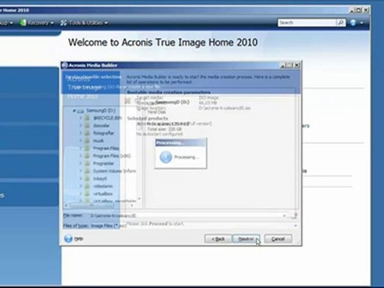The image size is (384, 288).
Task: Expand the $RECYCLE.BIN folder node
Action: click(x=80, y=118)
